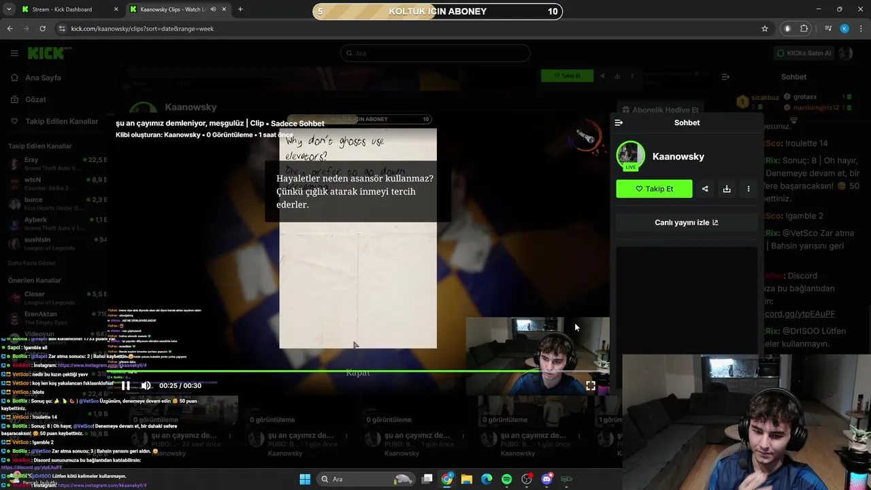
Task: Collapse the background Sohbet chat panel icon
Action: pos(725,77)
